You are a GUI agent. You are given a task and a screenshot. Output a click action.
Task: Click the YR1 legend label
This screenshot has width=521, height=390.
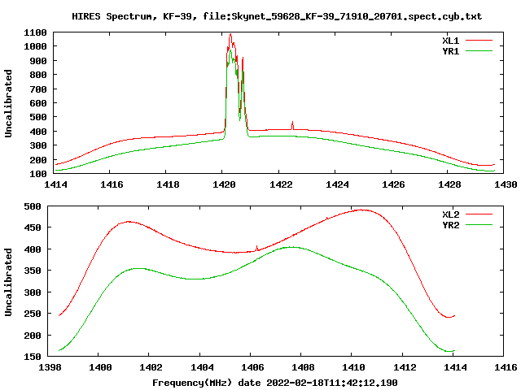[x=450, y=51]
